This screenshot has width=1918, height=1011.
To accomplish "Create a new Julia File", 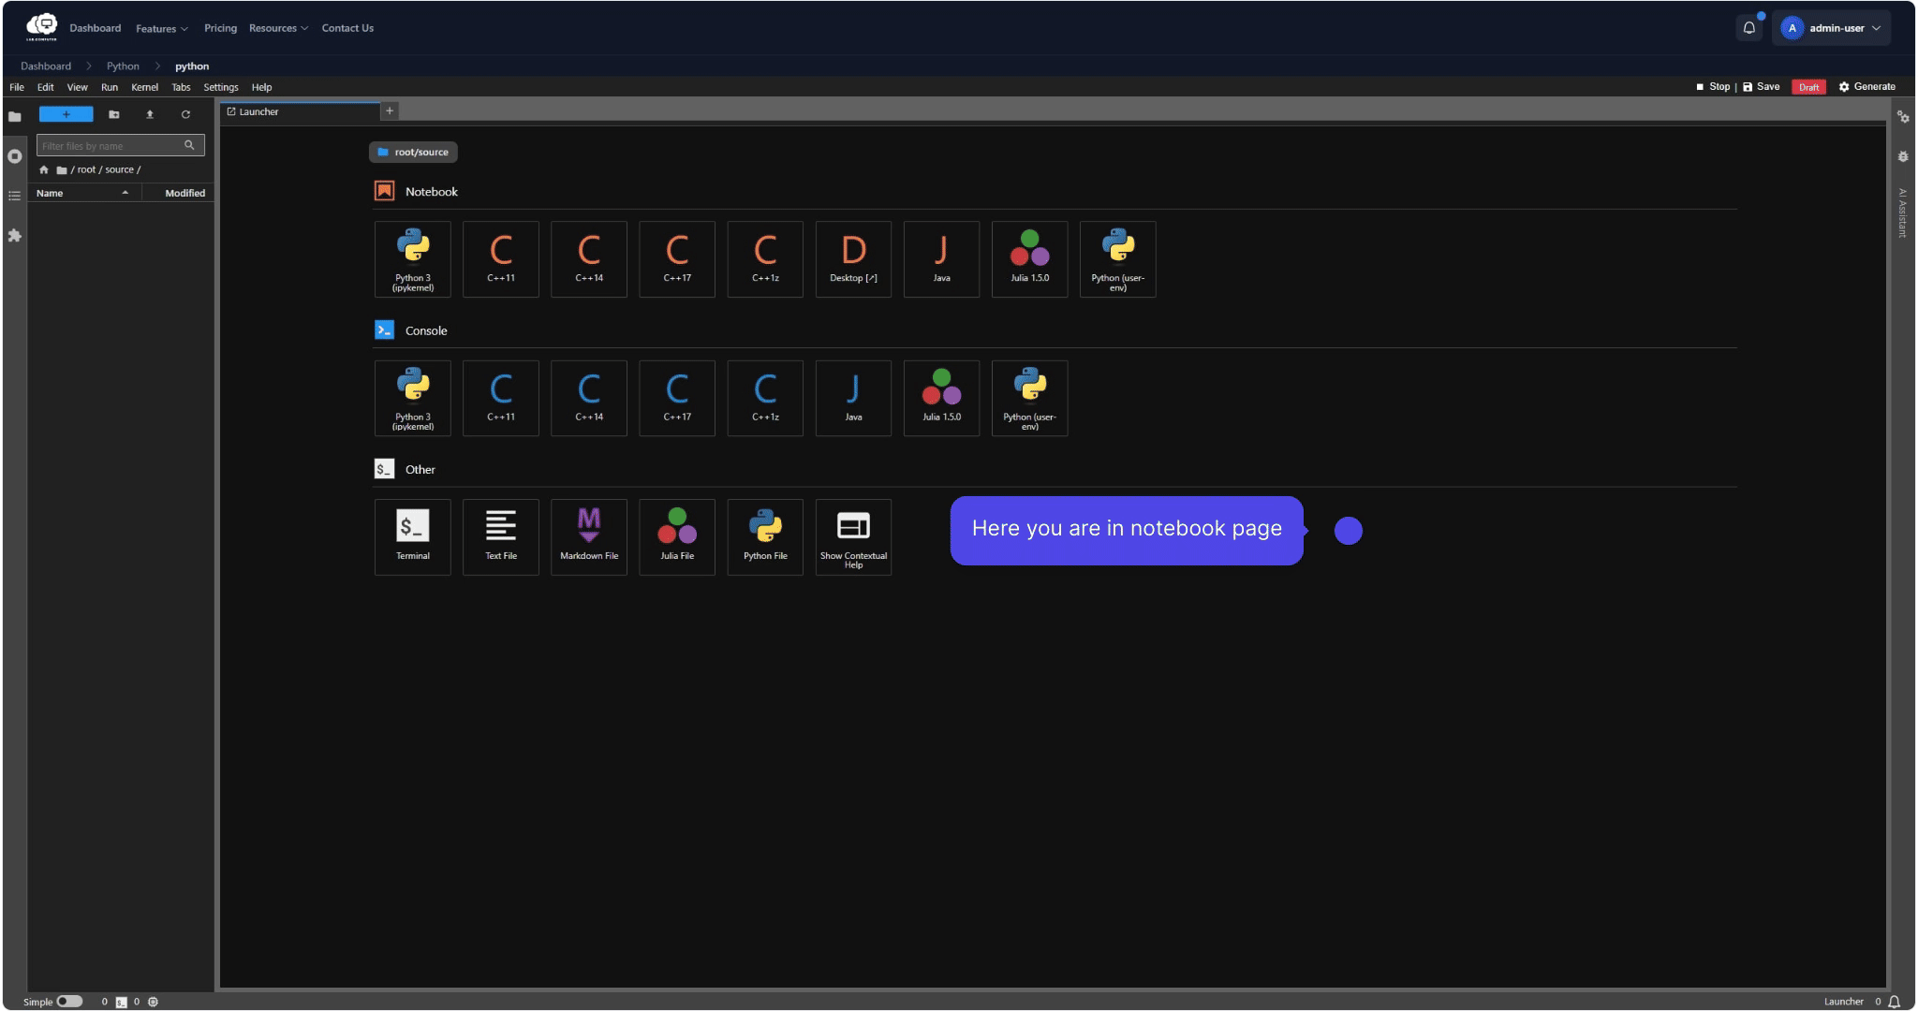I will click(676, 537).
